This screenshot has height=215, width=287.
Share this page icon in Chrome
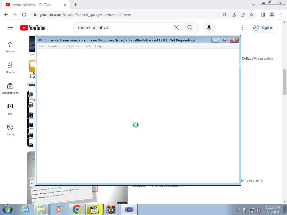point(243,15)
